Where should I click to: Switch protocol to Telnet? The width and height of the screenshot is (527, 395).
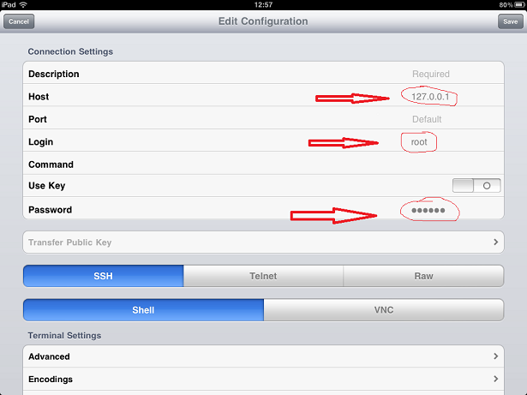263,277
